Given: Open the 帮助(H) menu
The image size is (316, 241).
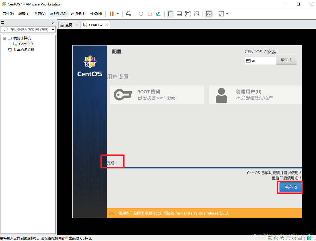Looking at the screenshot, I should pos(96,13).
